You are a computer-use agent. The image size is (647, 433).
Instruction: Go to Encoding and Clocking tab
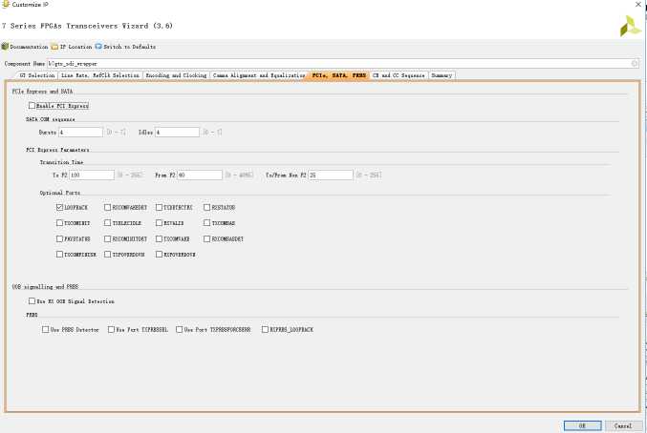point(176,75)
